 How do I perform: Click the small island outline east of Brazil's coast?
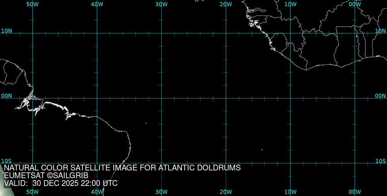pos(146,123)
